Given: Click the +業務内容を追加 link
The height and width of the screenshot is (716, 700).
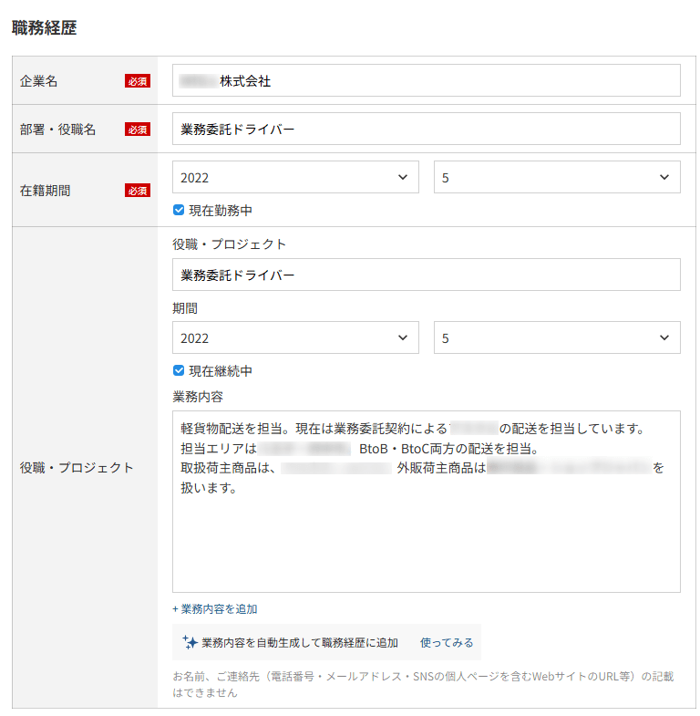Looking at the screenshot, I should tap(214, 608).
